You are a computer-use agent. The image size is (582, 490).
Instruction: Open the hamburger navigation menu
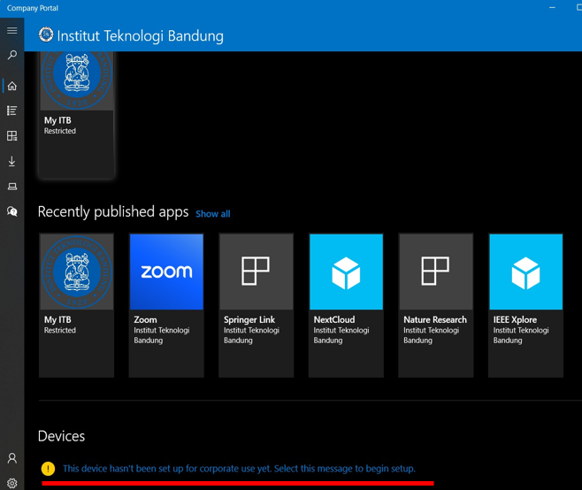coord(11,31)
